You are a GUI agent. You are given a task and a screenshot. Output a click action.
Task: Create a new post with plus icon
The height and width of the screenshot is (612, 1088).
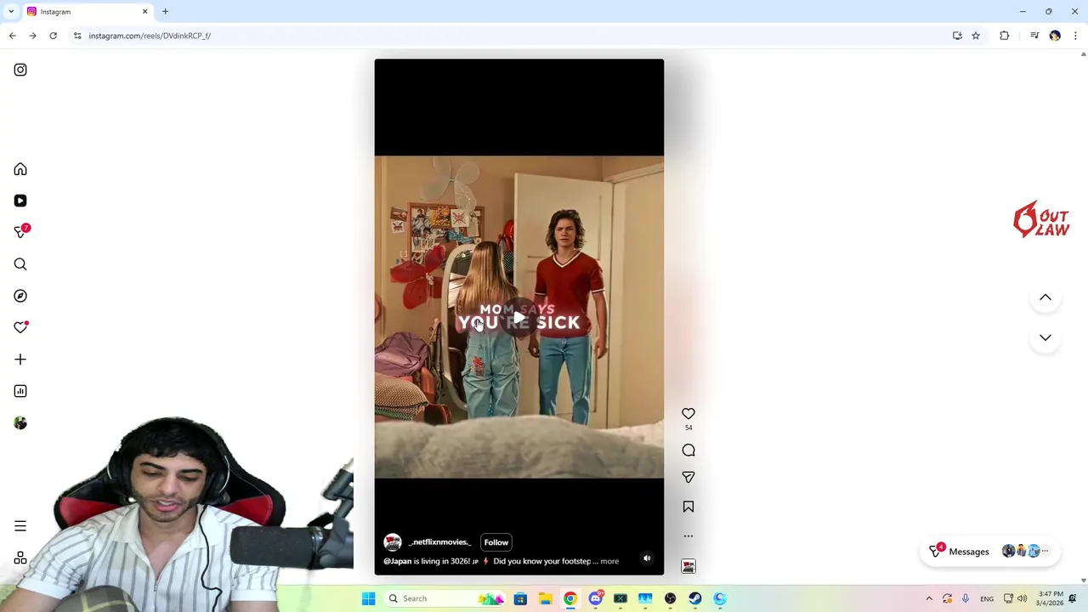[x=20, y=360]
